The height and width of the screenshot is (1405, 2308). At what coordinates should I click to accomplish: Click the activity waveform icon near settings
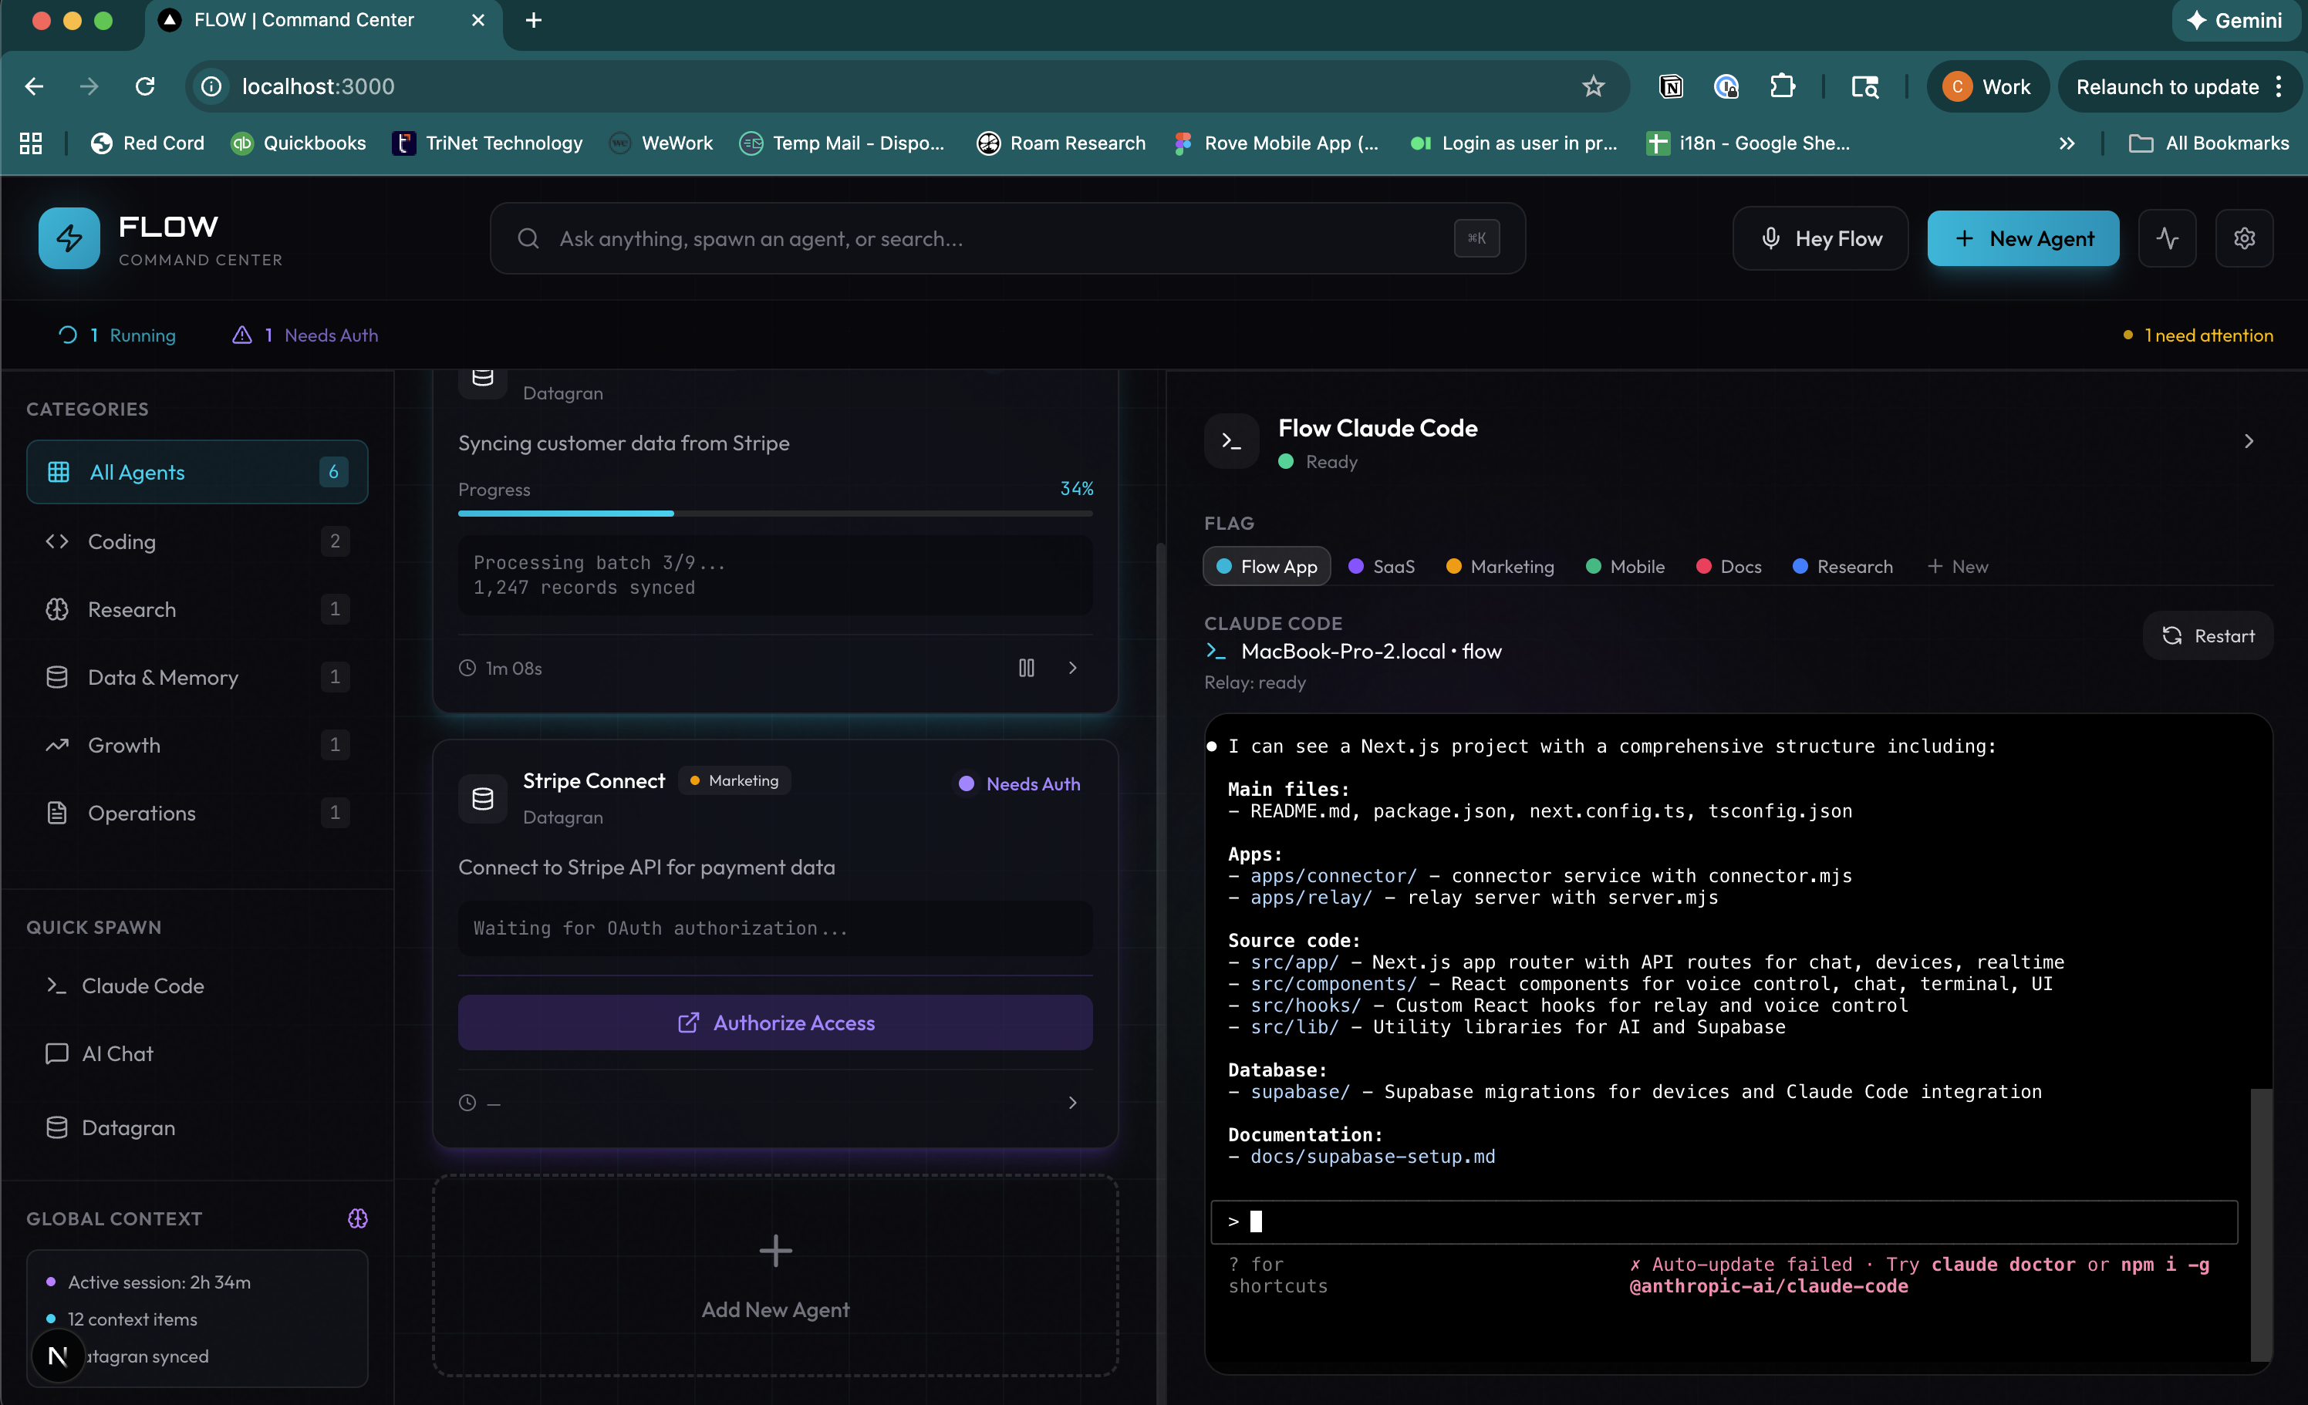[x=2168, y=238]
